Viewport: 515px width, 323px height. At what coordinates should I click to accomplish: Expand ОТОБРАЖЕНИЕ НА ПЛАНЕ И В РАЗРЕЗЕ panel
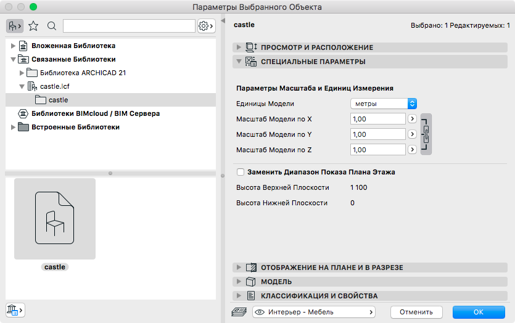(x=239, y=268)
